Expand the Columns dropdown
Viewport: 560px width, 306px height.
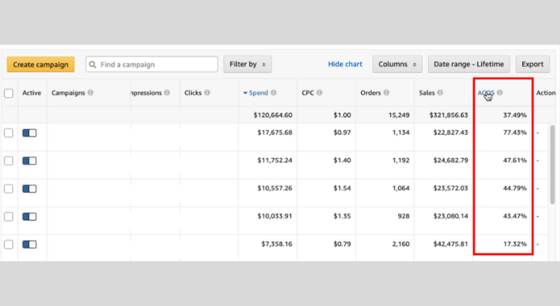397,64
